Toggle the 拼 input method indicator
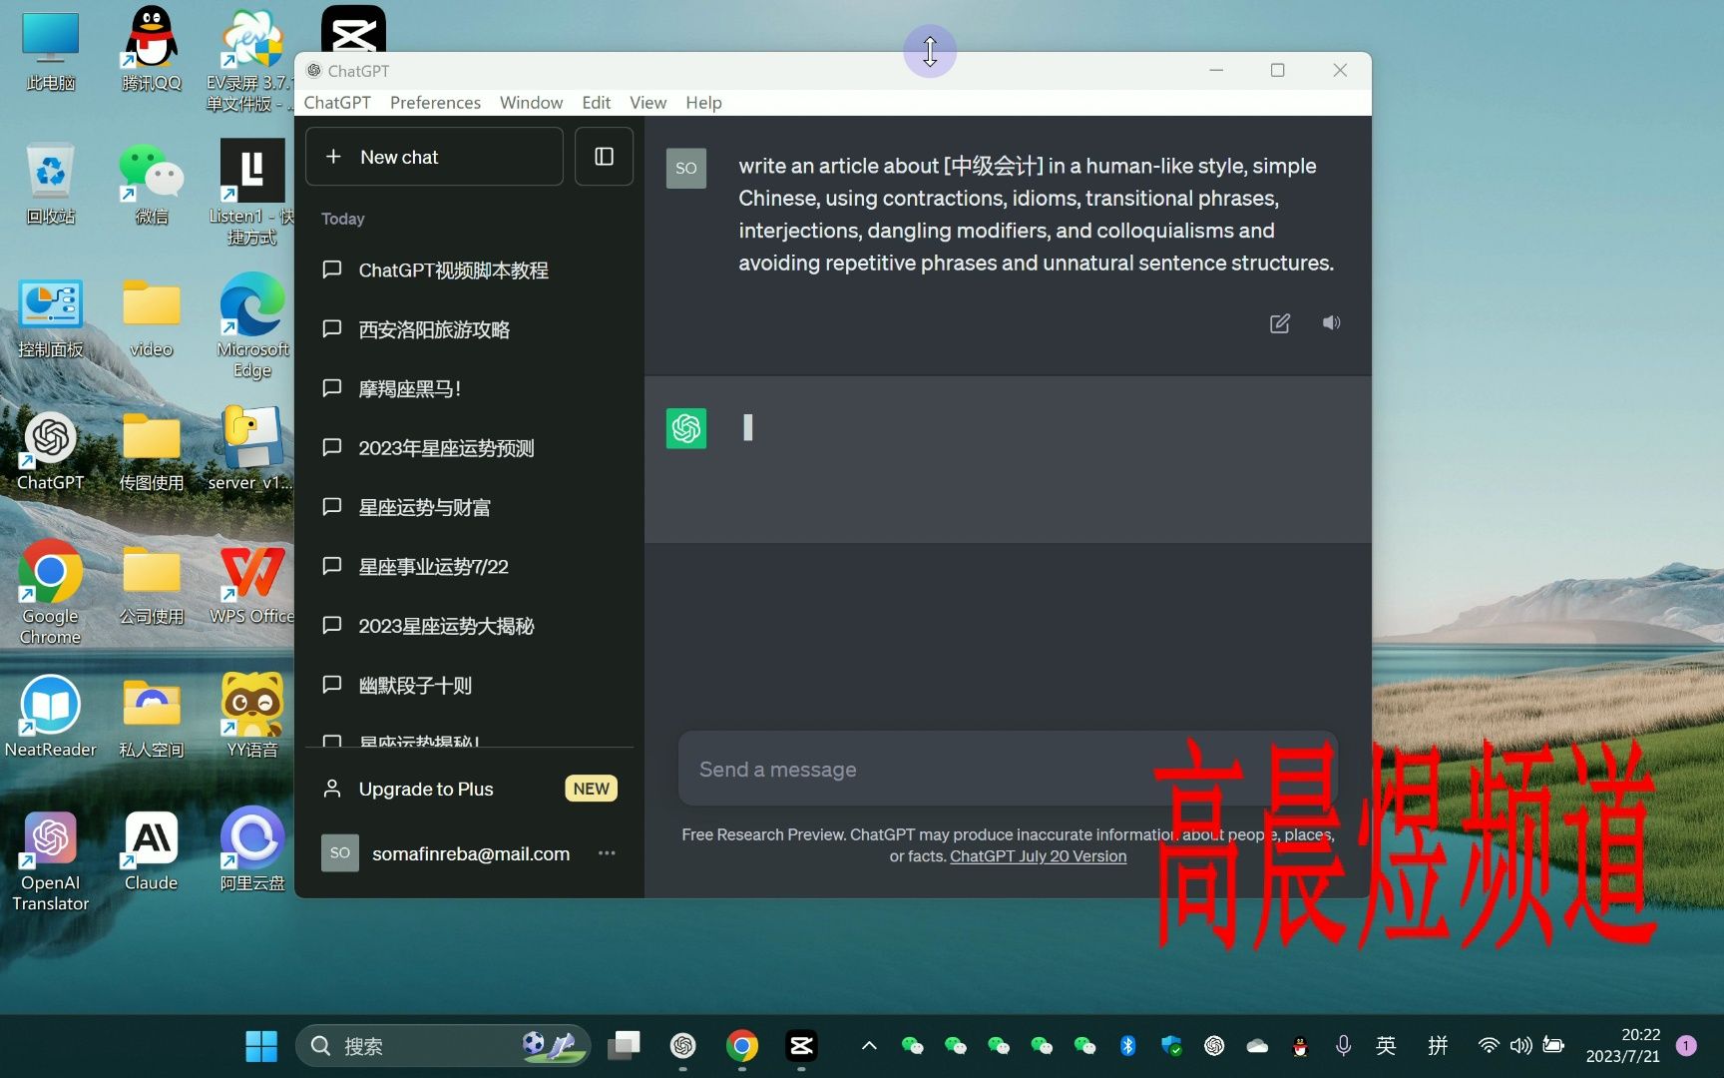Viewport: 1724px width, 1078px height. click(x=1438, y=1045)
